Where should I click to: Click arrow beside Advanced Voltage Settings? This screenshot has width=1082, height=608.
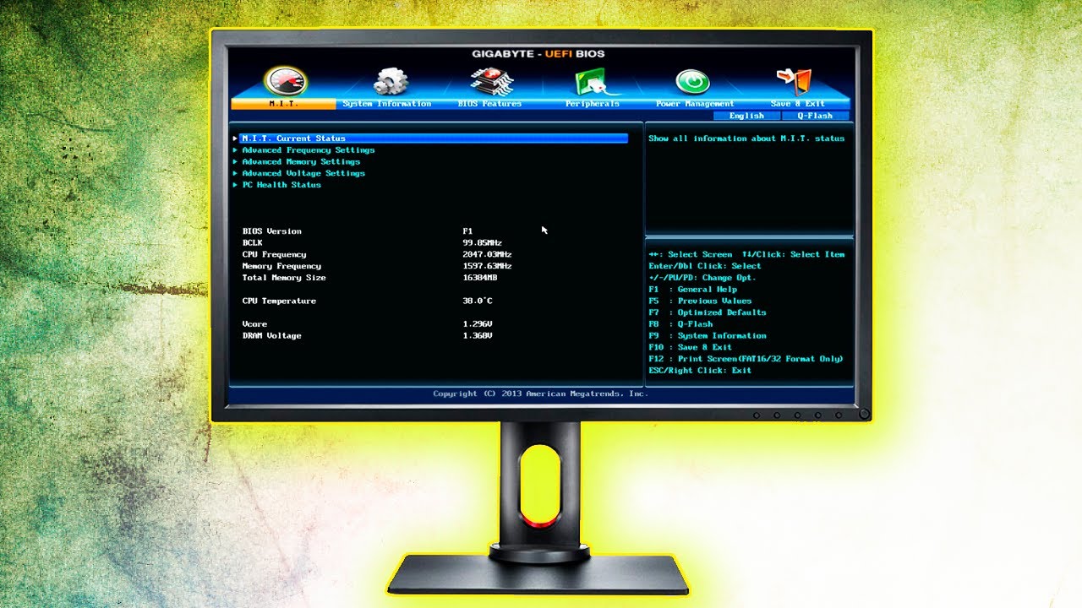tap(236, 173)
